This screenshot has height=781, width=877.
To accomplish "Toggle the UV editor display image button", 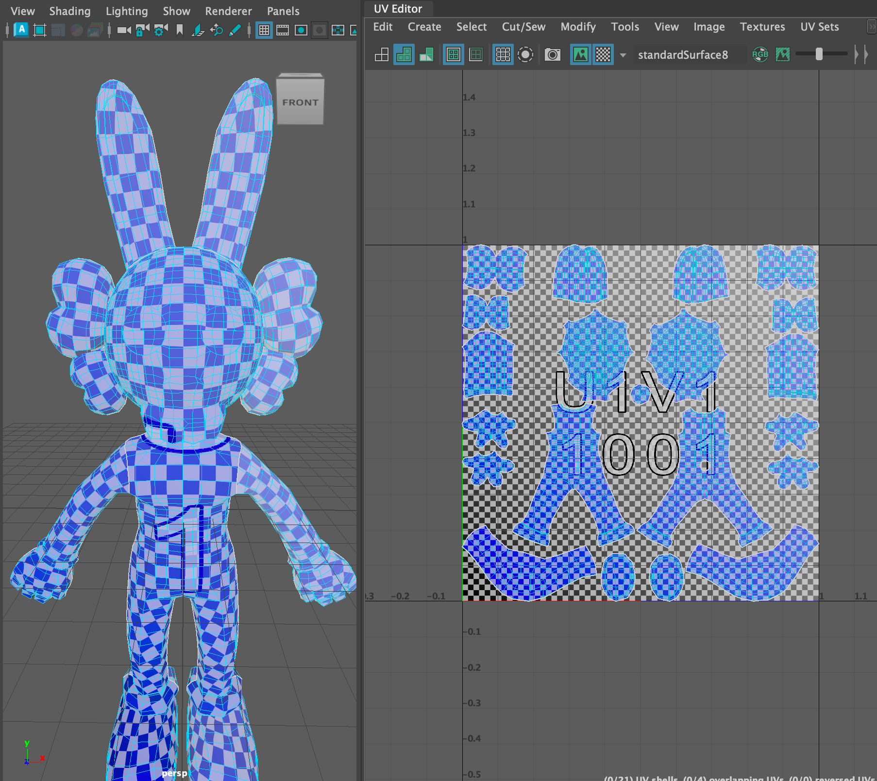I will tap(581, 54).
